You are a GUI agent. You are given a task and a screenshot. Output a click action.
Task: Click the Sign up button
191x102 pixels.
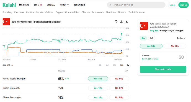pyautogui.click(x=184, y=5)
